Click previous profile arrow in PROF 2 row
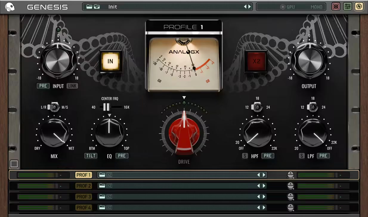Image resolution: width=368 pixels, height=217 pixels. tap(259, 186)
